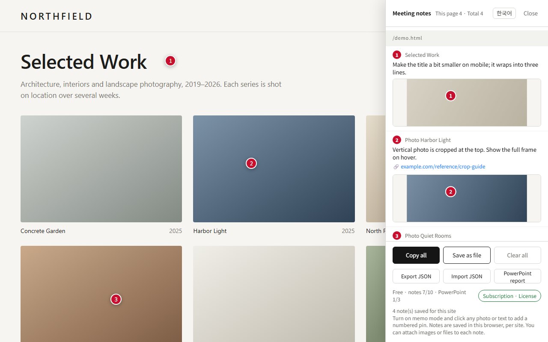Screen dimensions: 548x342
Task: Open Subscription · License button
Action: (509, 296)
